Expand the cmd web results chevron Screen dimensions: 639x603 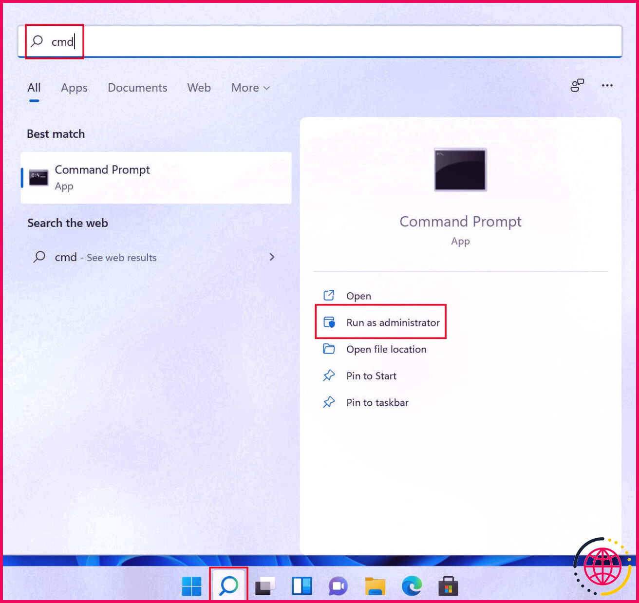[272, 257]
